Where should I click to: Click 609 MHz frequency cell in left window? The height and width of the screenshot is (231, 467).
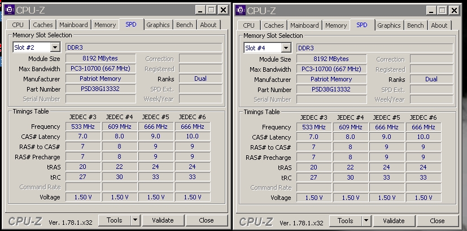[x=119, y=127]
